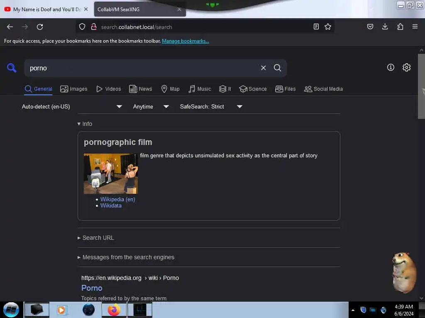This screenshot has width=425, height=318.
Task: Expand the Search URL section
Action: coord(96,238)
